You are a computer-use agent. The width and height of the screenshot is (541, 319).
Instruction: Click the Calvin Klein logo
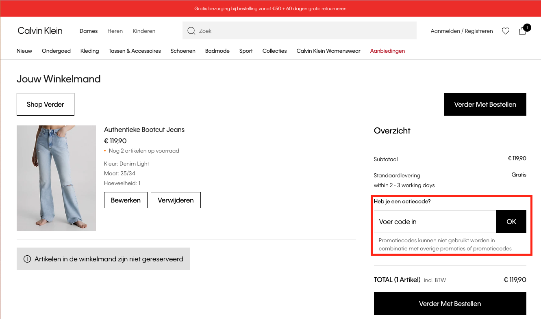pos(40,31)
